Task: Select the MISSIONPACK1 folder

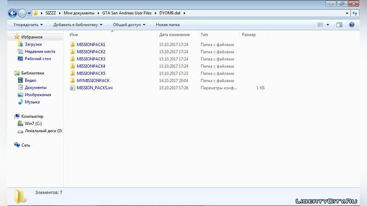Action: pos(91,45)
